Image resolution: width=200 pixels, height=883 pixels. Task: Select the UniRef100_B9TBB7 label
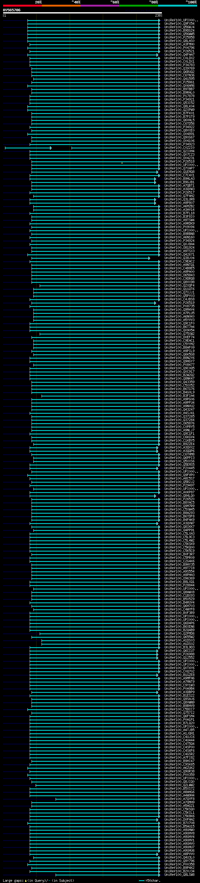click(179, 89)
